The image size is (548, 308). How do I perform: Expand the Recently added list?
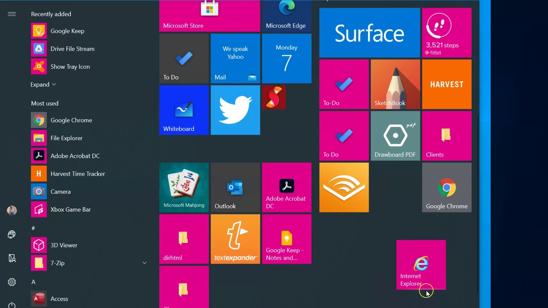pyautogui.click(x=43, y=85)
